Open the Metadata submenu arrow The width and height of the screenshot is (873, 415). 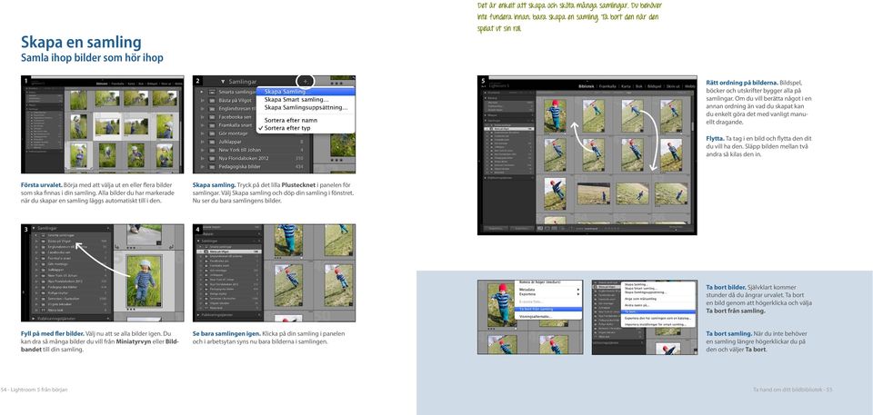pos(578,290)
